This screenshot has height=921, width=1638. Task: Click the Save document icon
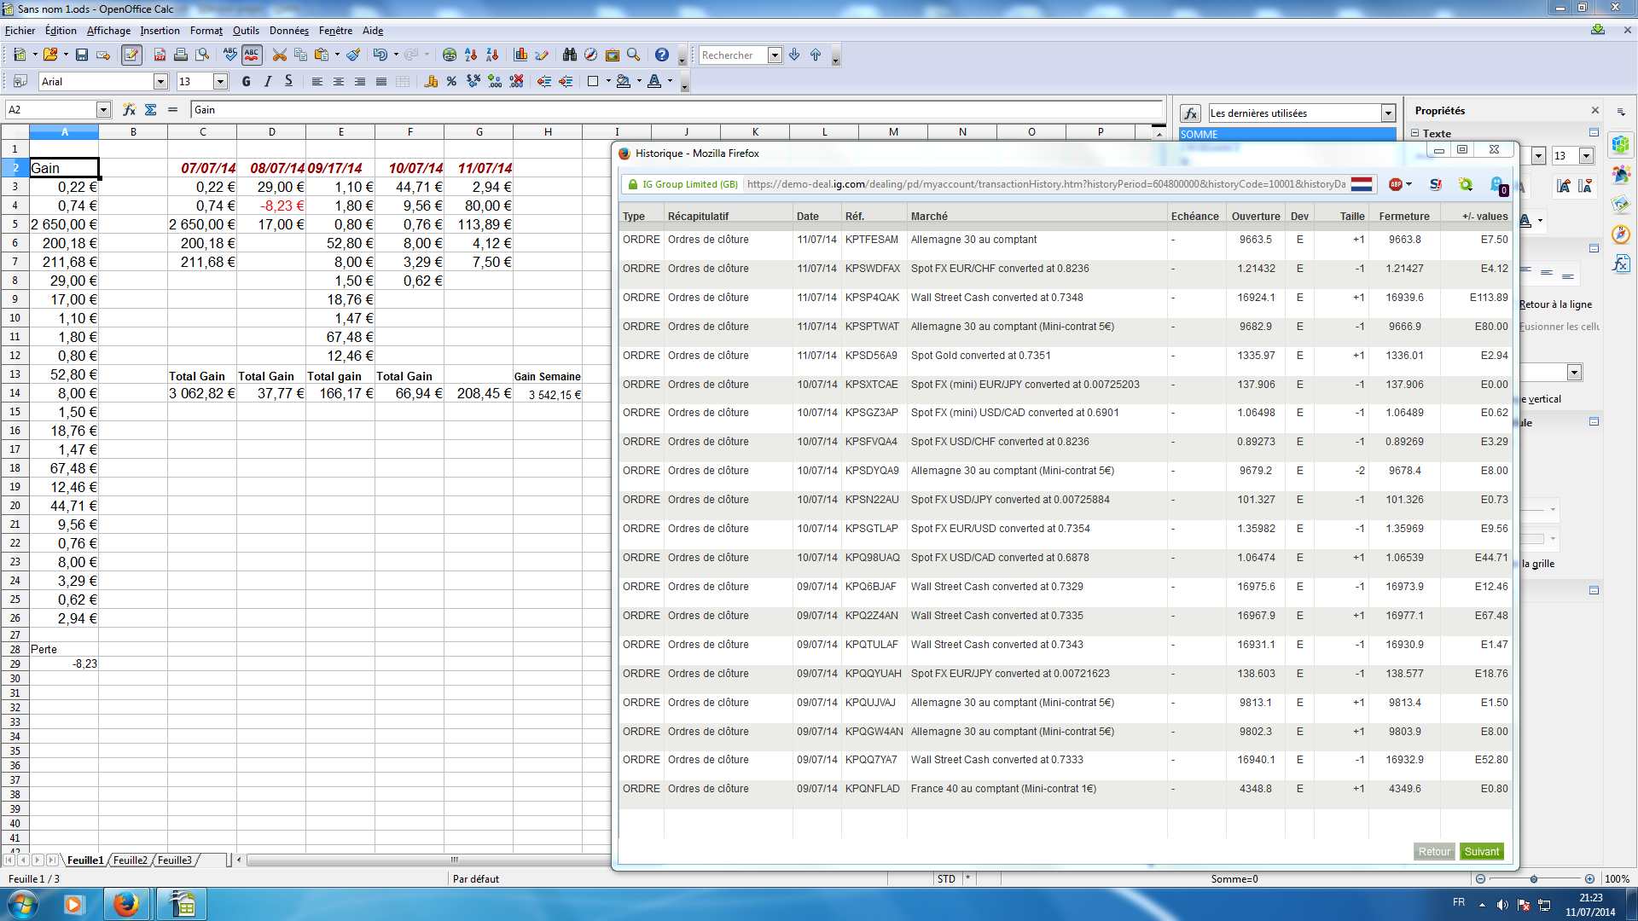[x=82, y=55]
